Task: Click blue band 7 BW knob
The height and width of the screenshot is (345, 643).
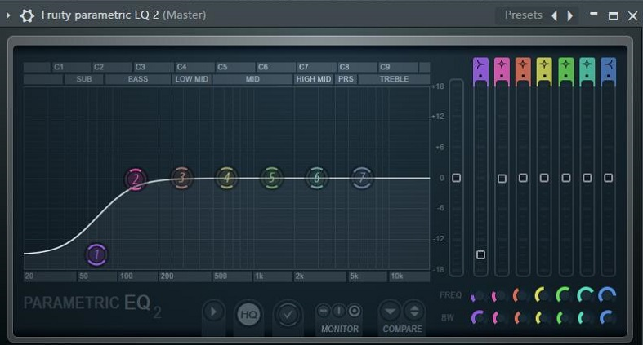Action: coord(607,318)
